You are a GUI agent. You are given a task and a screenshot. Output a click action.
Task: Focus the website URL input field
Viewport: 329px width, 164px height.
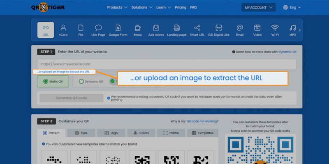[167, 64]
